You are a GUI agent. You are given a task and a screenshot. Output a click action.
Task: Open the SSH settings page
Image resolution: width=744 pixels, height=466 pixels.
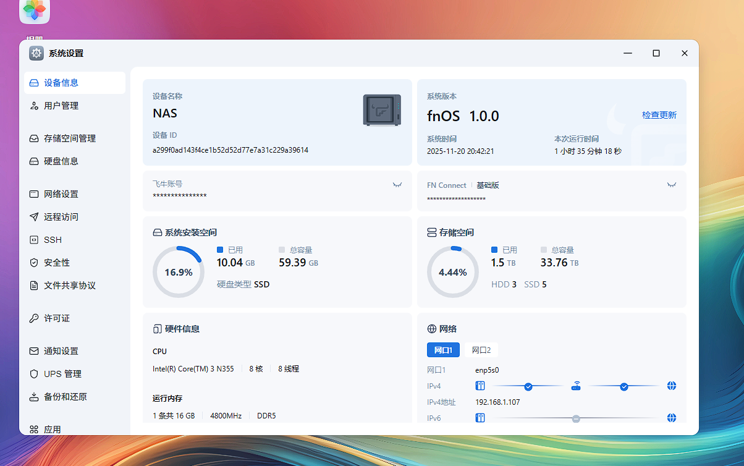(53, 240)
